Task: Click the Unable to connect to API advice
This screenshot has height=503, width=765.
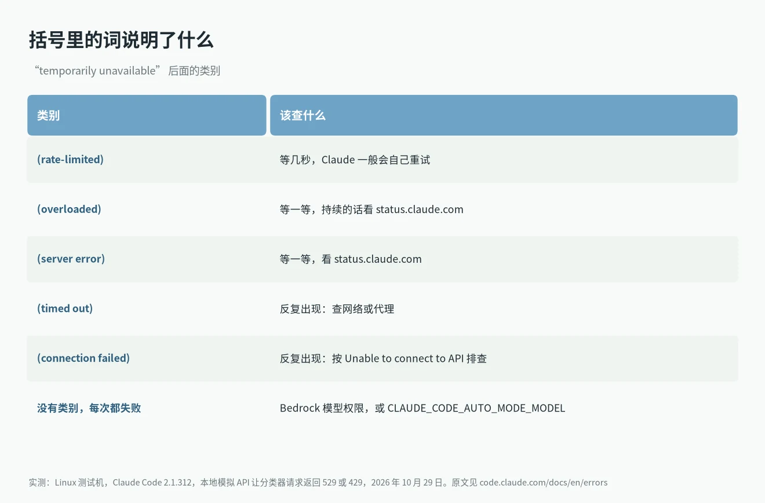Action: (383, 359)
